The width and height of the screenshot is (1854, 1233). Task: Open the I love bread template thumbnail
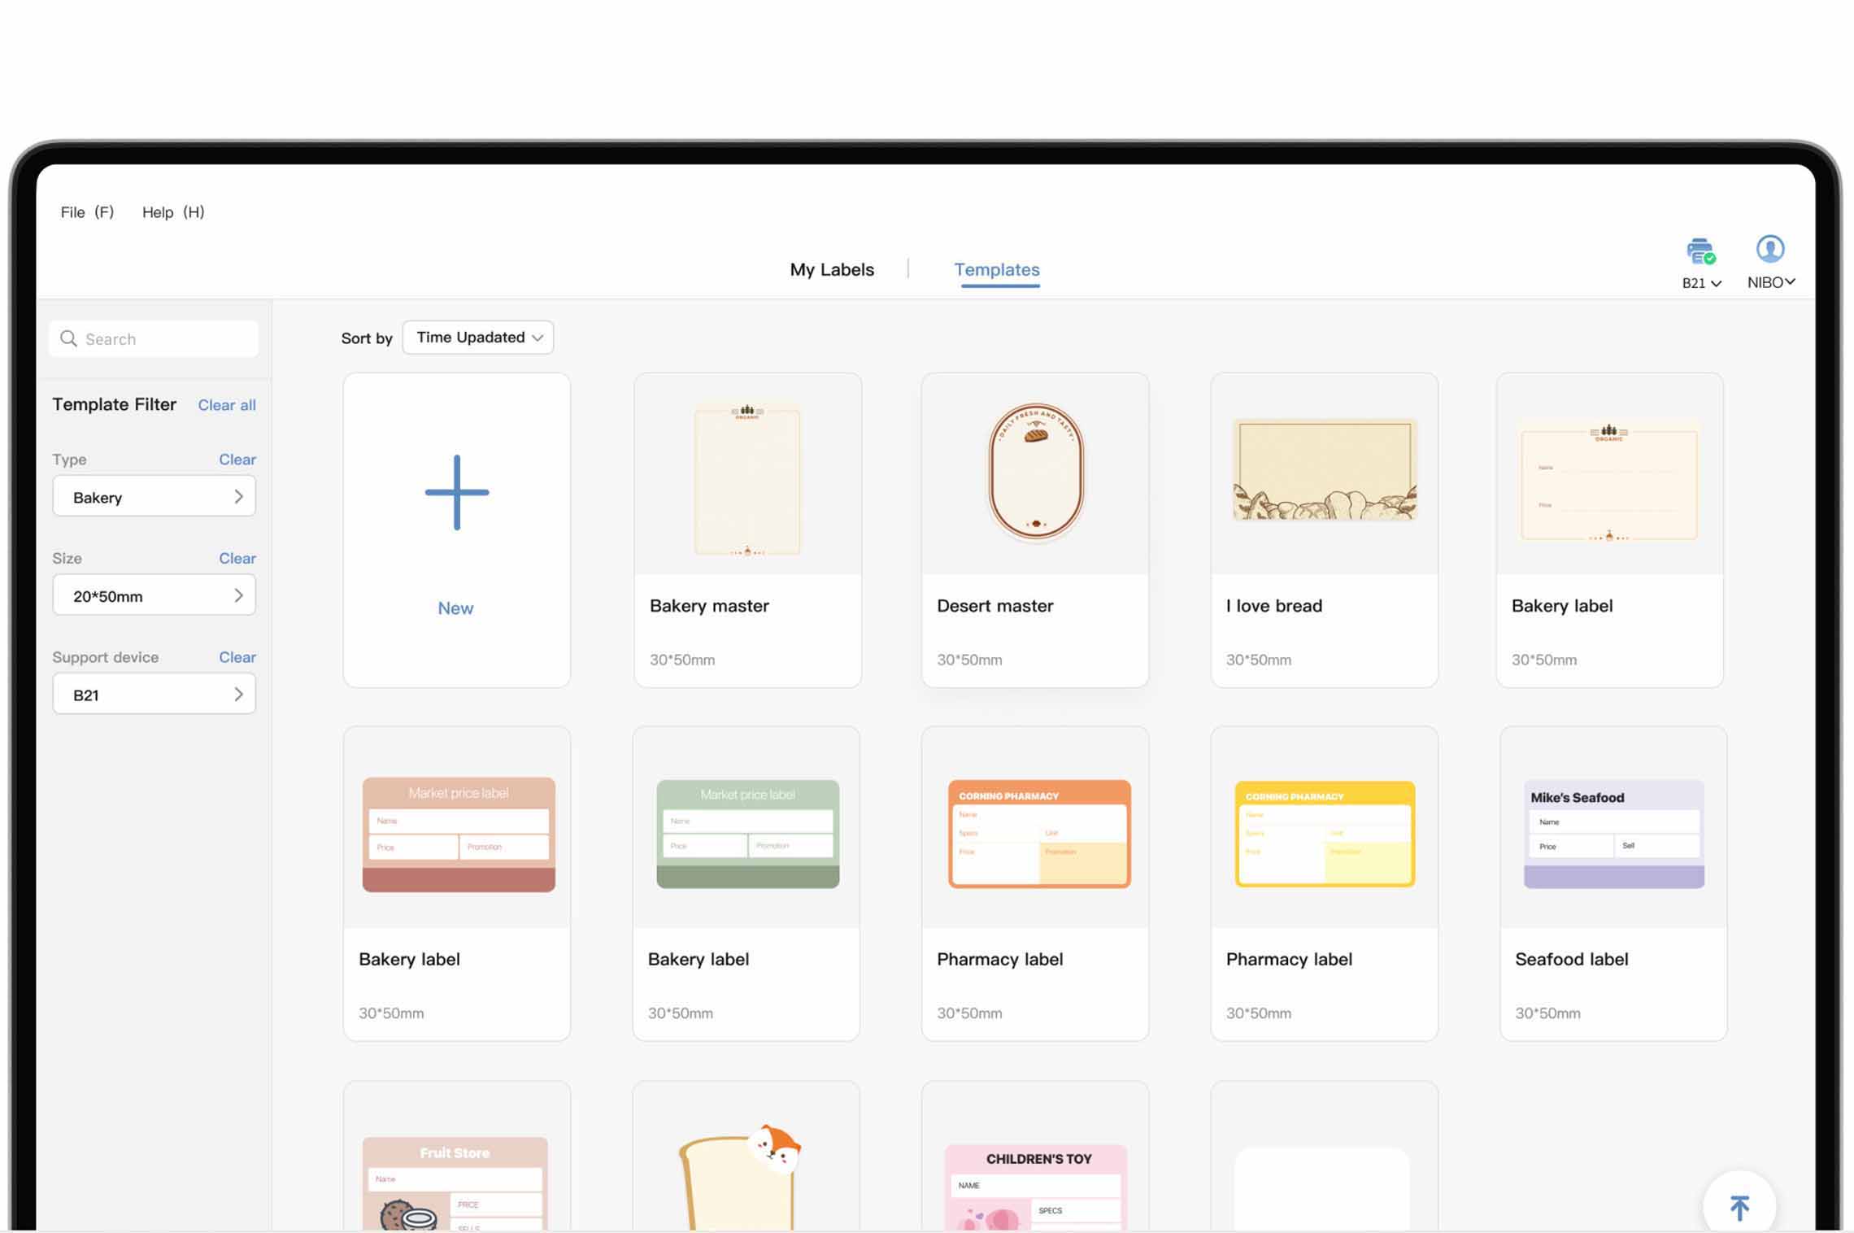[x=1325, y=469]
